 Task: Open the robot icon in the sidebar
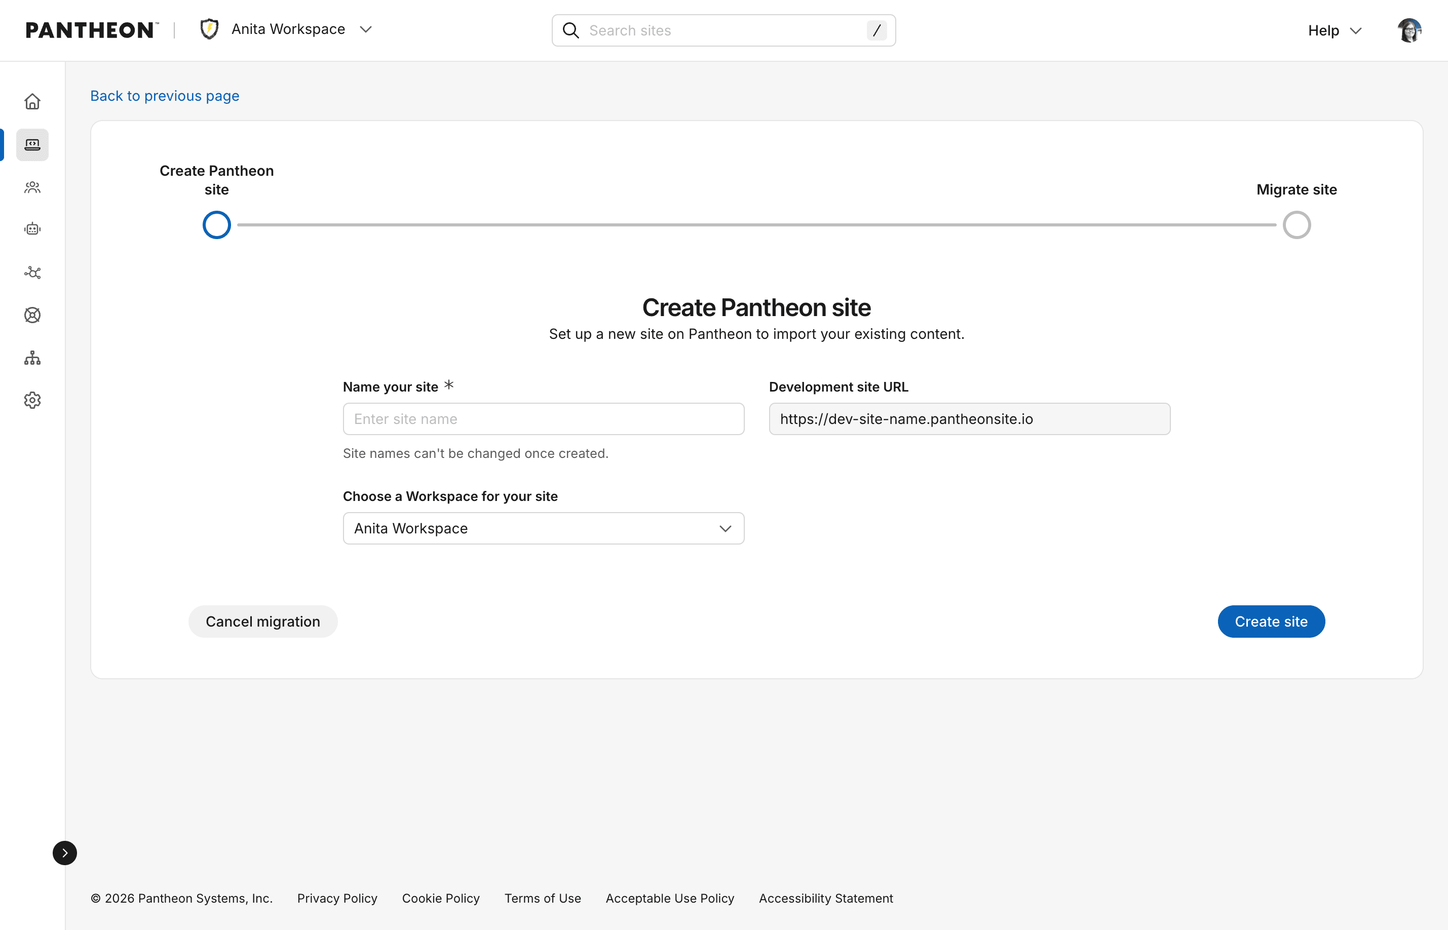tap(32, 229)
